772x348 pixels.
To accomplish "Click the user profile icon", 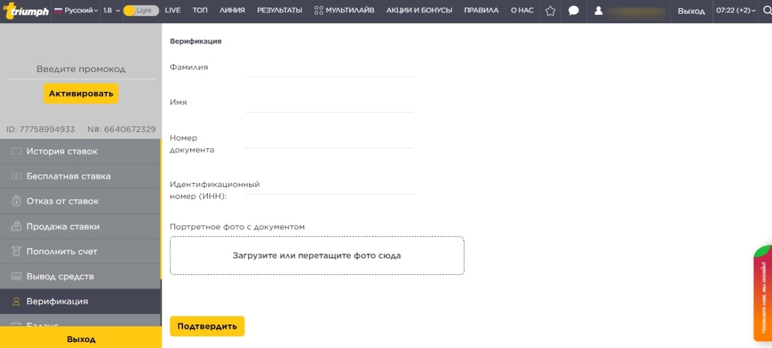I will point(599,11).
